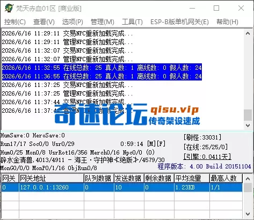Image resolution: width=254 pixels, height=220 pixels.
Task: Click the [M] status indicator
Action: click(151, 144)
